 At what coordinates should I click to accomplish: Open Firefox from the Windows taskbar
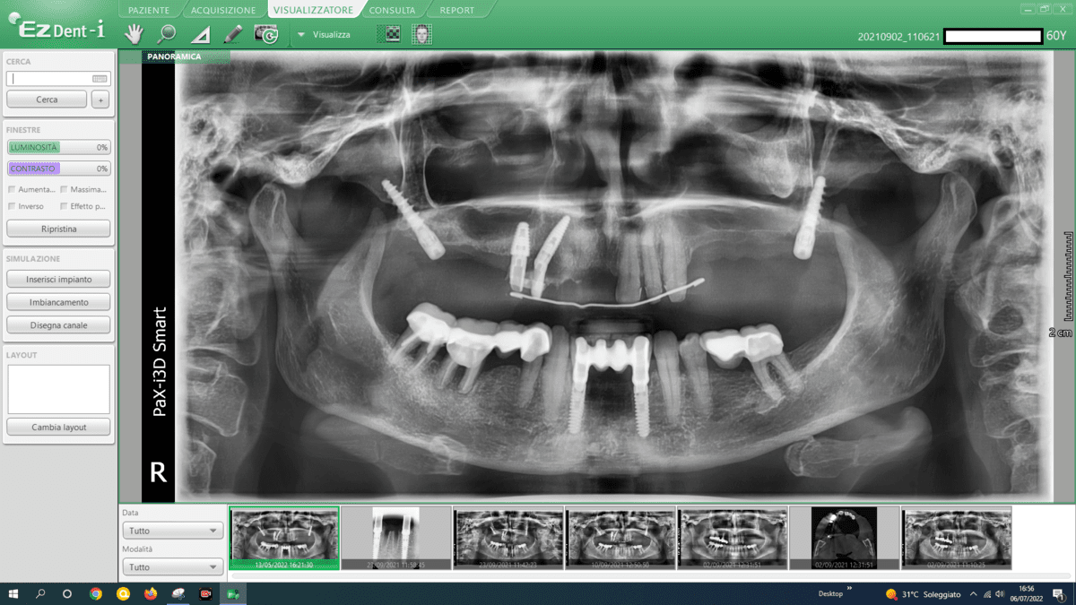click(150, 593)
